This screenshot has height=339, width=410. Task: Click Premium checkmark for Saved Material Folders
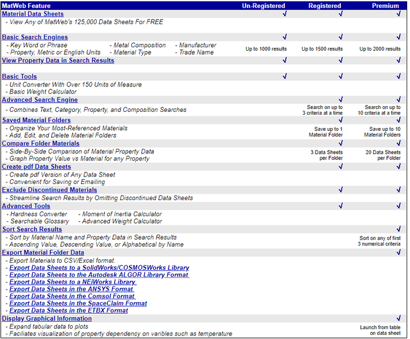pyautogui.click(x=398, y=120)
